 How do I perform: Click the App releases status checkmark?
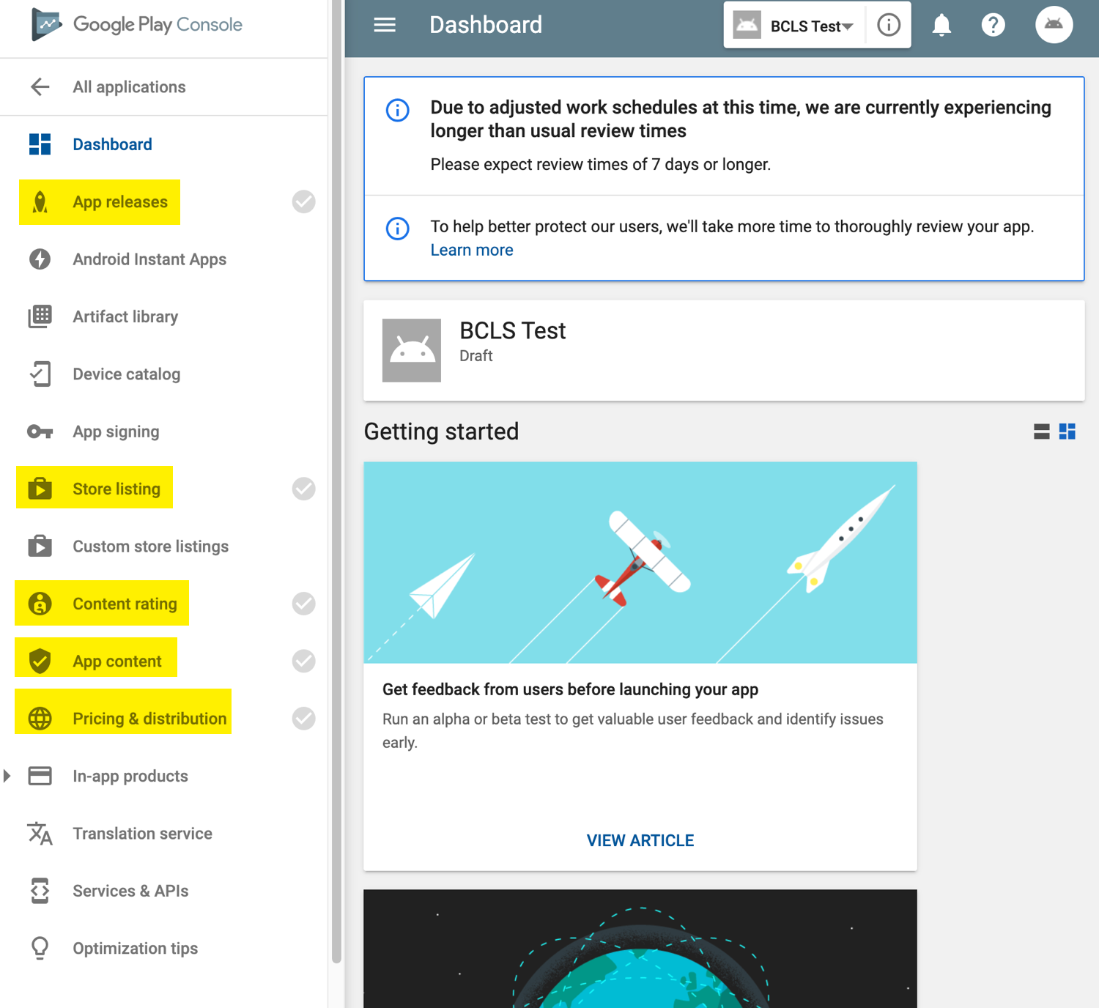(303, 201)
